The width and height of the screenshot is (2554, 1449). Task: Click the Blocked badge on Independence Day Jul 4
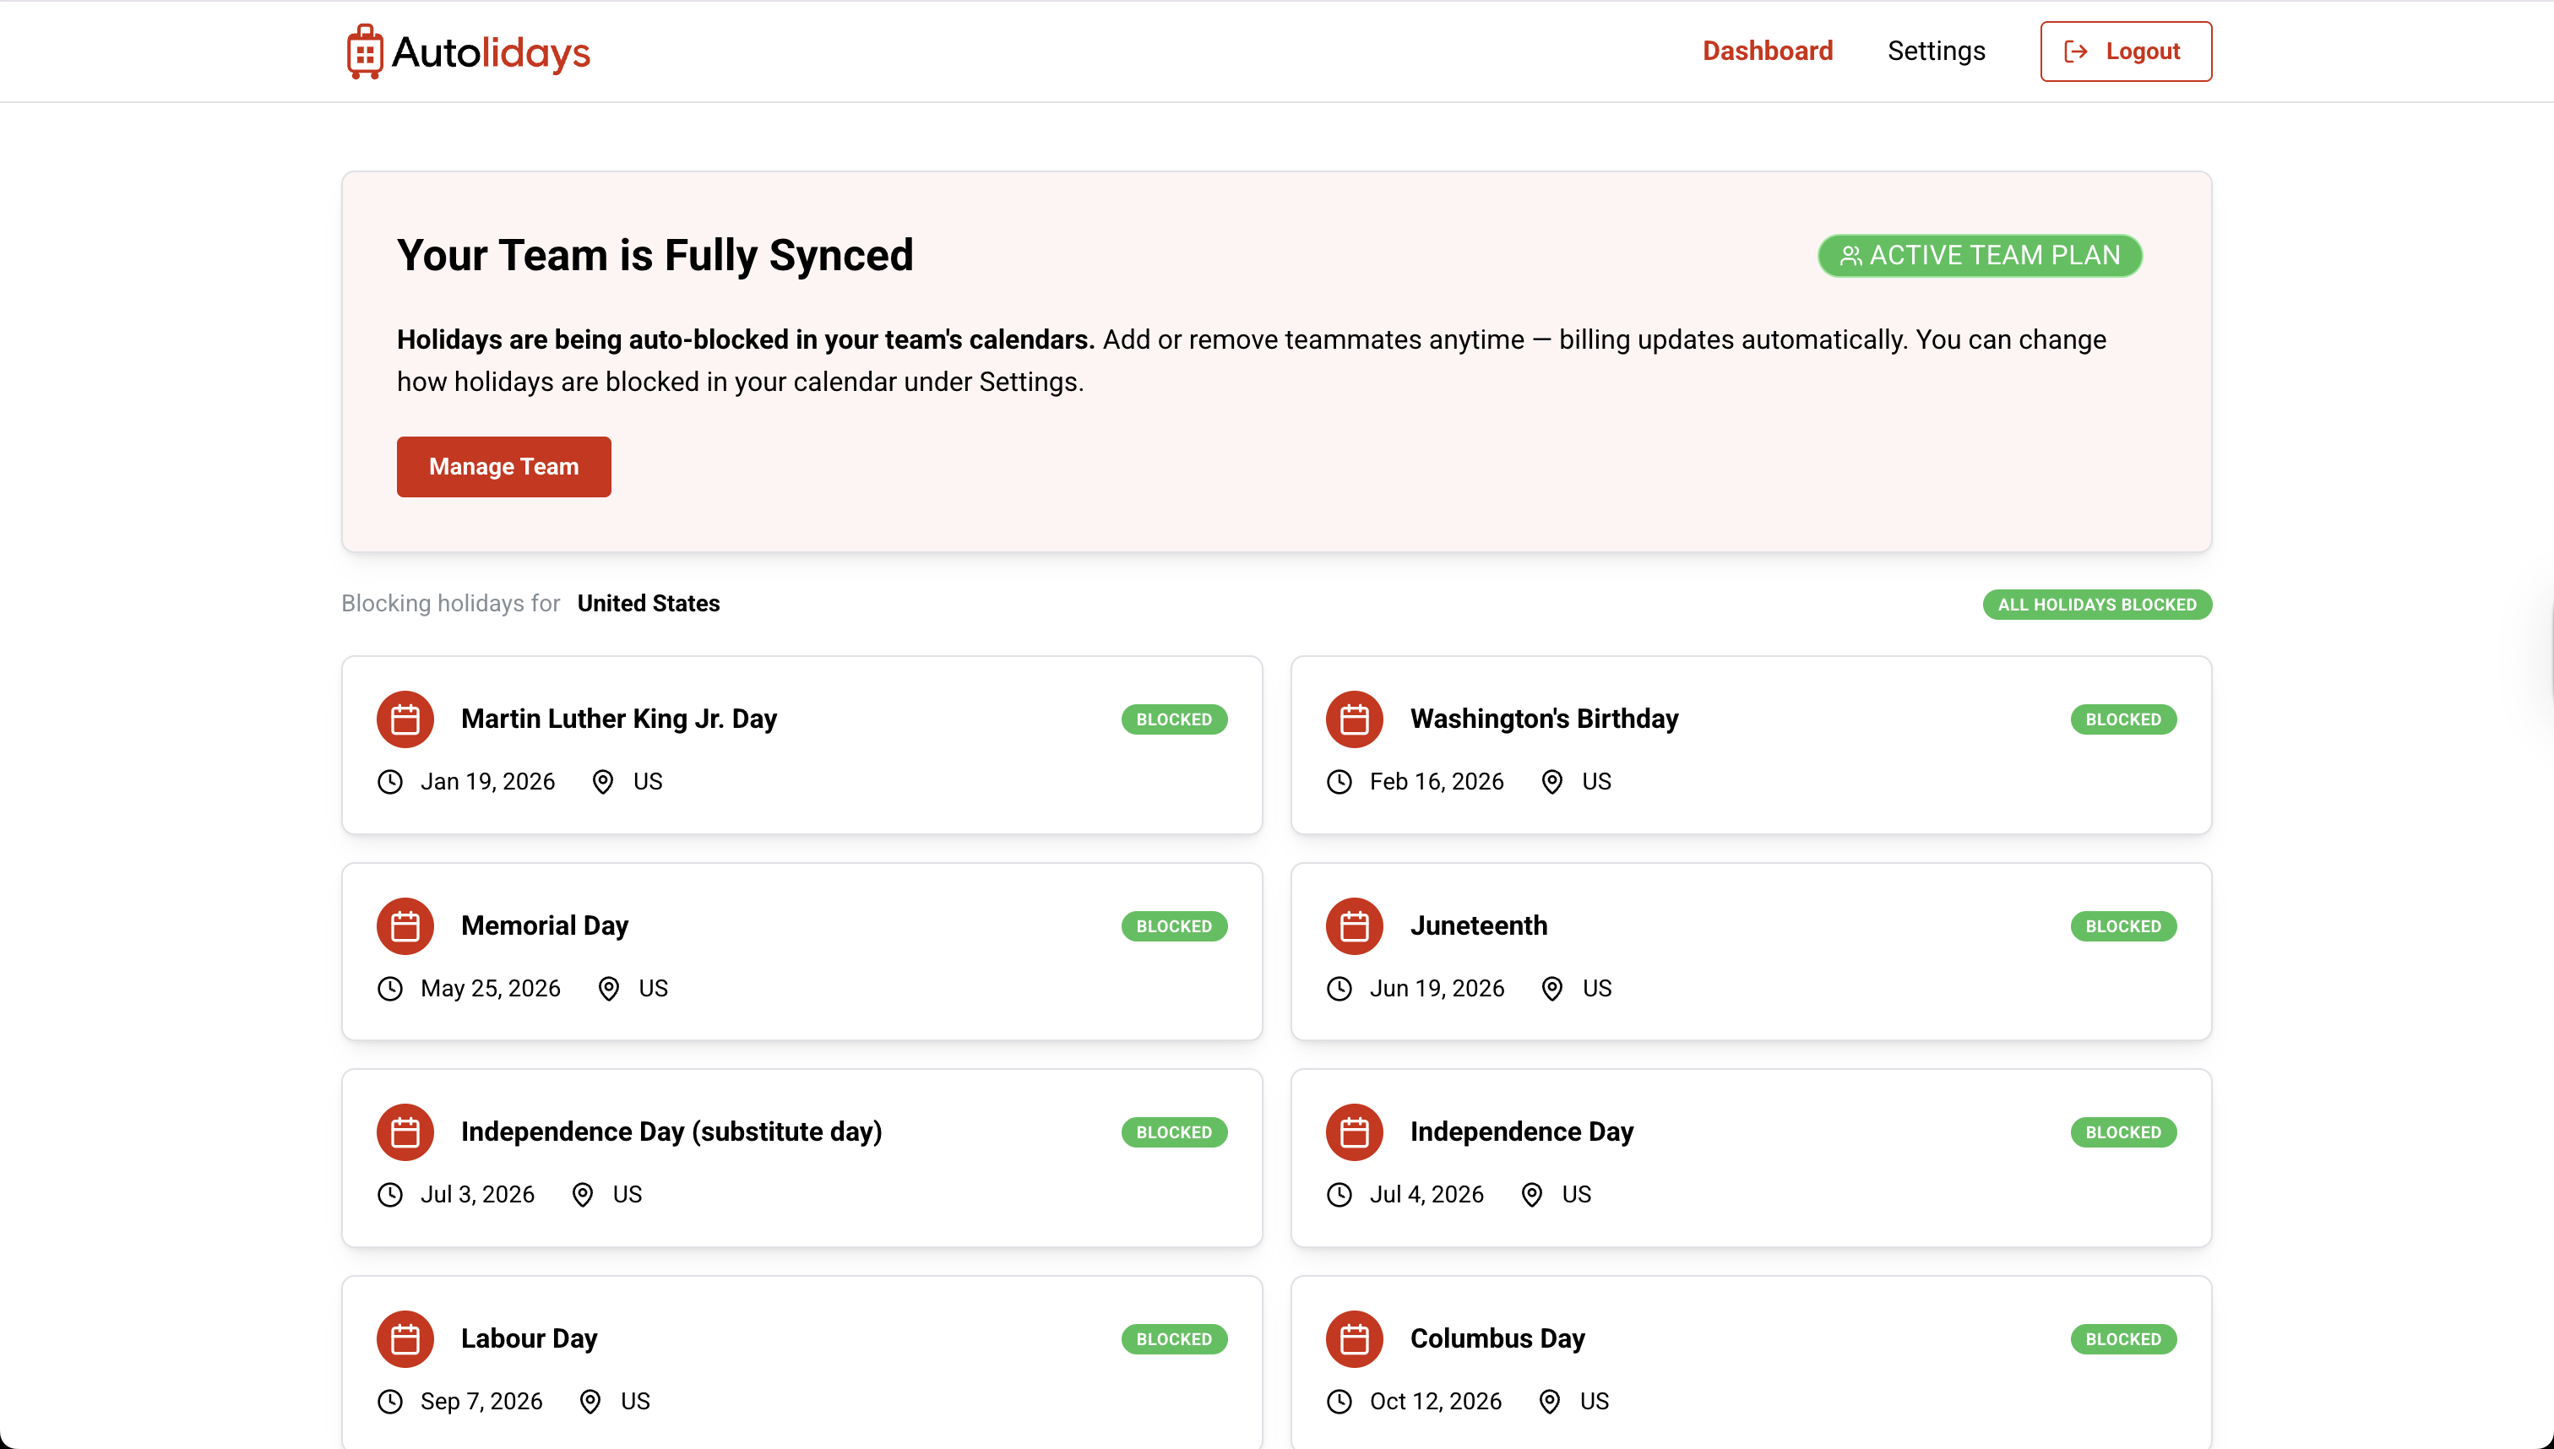2122,1132
